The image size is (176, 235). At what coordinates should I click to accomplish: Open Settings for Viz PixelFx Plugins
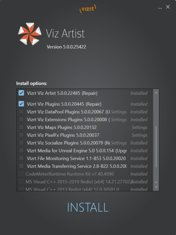tap(139, 135)
